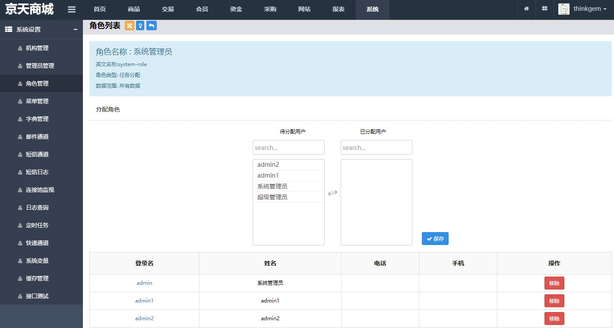
Task: Click the 待分配用户 search field
Action: pyautogui.click(x=288, y=147)
